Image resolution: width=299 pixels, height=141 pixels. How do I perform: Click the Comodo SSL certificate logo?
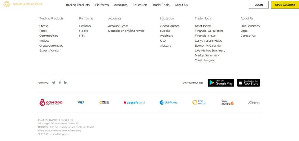pos(51,103)
